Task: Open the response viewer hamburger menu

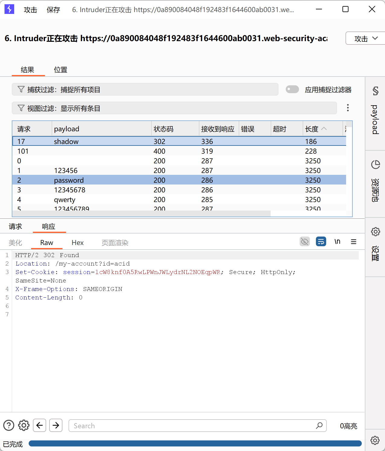Action: point(354,242)
